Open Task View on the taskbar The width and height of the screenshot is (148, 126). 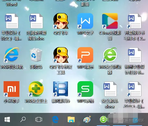(39, 119)
